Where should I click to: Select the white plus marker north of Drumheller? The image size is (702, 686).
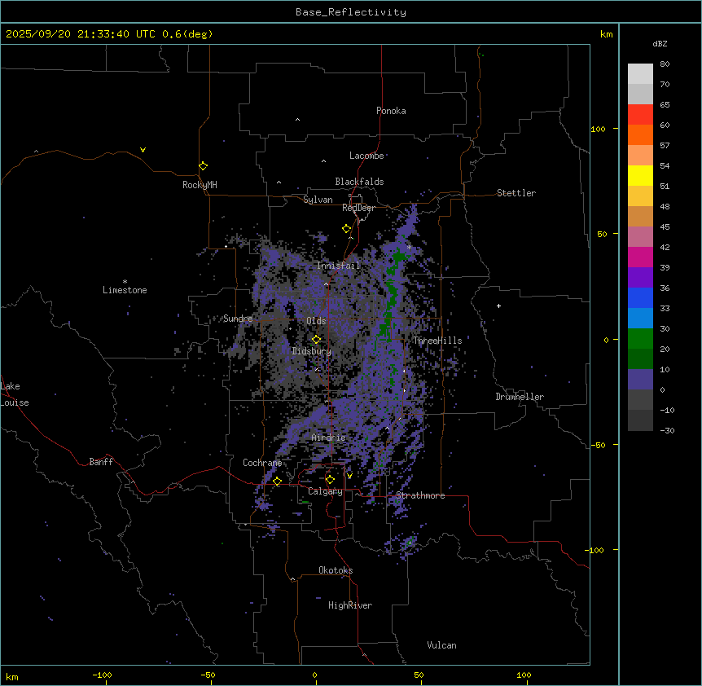click(x=498, y=306)
